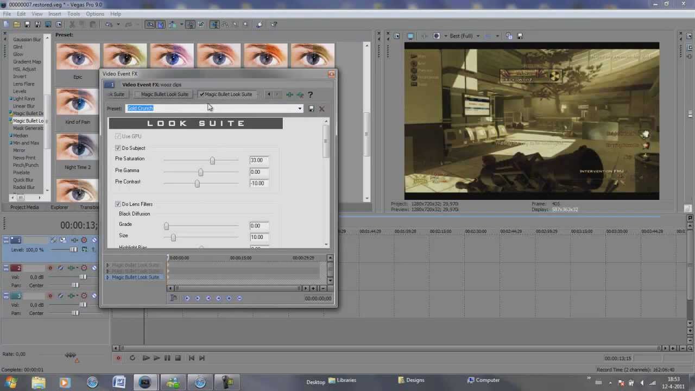Click the New project icon in main toolbar
The width and height of the screenshot is (695, 391).
(x=5, y=24)
